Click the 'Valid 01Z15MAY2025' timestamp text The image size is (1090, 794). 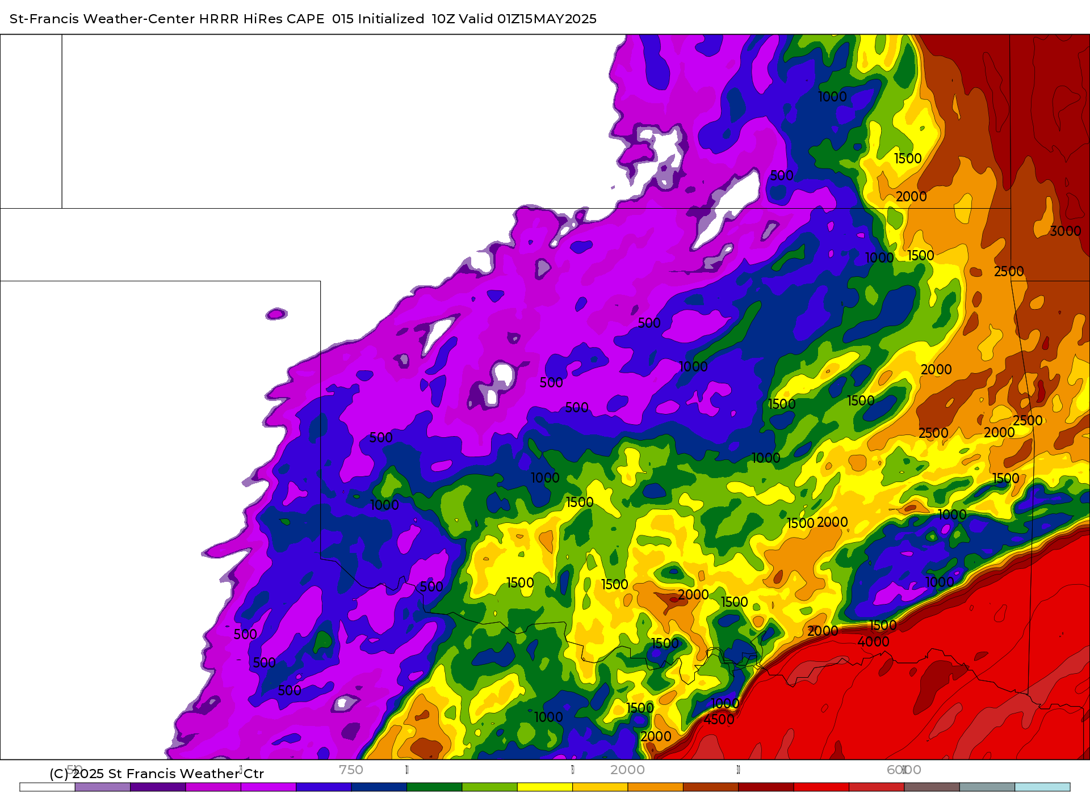click(527, 19)
